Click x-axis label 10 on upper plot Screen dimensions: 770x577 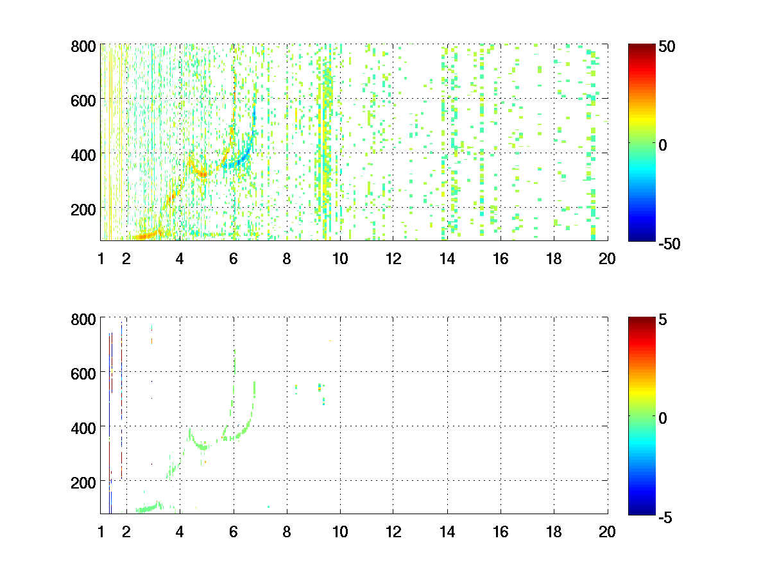tap(340, 259)
